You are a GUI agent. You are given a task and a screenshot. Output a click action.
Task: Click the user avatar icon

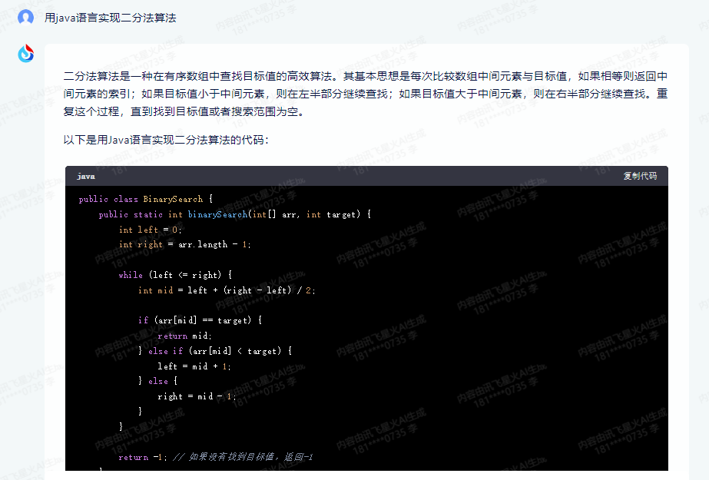tap(26, 16)
